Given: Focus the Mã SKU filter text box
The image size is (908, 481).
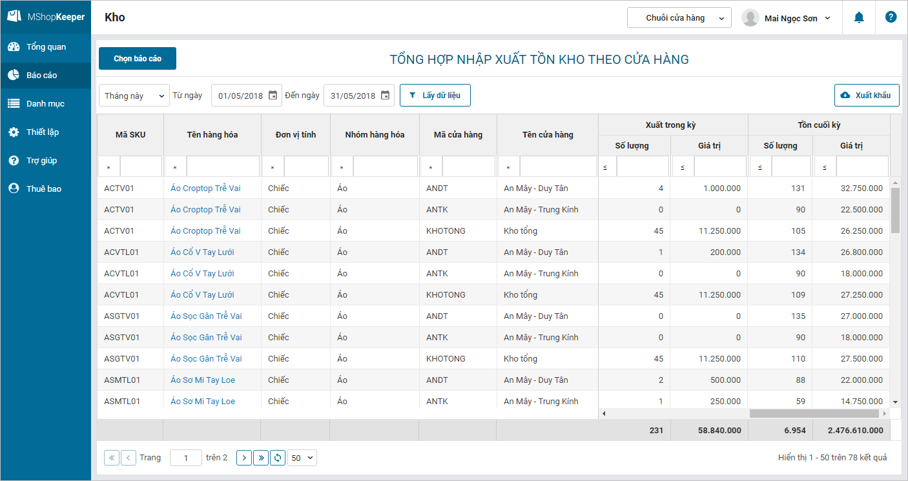Looking at the screenshot, I should (141, 167).
